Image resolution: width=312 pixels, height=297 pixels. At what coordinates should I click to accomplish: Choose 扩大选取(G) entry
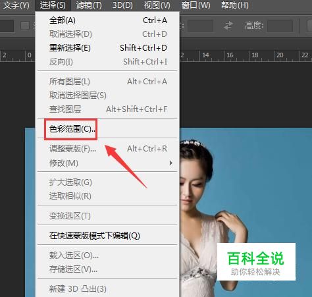107,182
